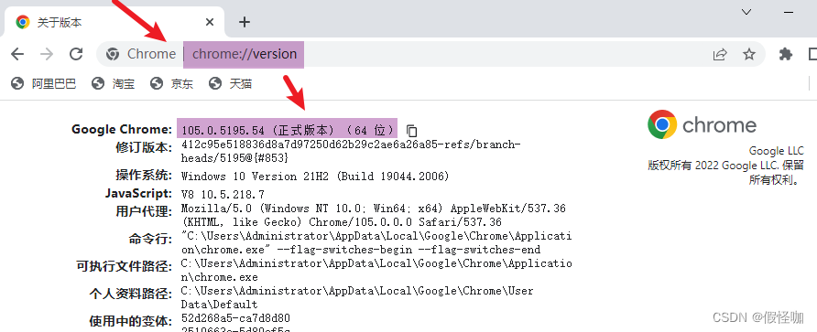
Task: Click the Mozilla/5.0 user agent text
Action: pos(373,215)
